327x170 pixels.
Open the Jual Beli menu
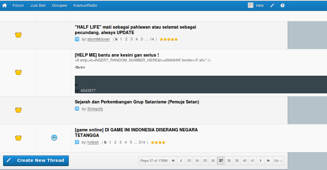pos(38,5)
